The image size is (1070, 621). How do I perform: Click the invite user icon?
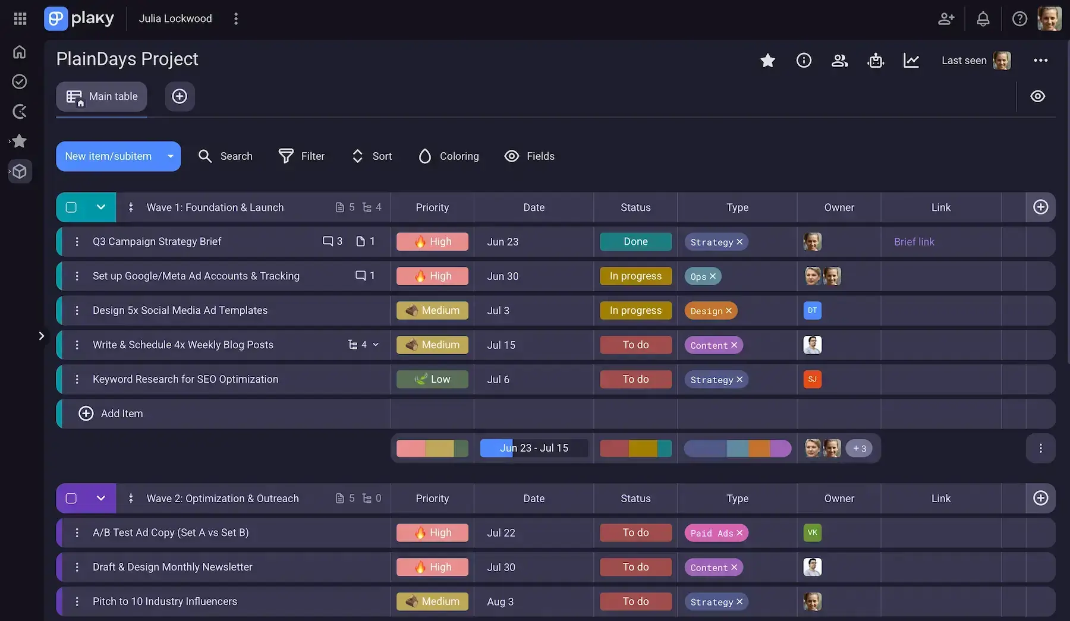click(x=946, y=19)
